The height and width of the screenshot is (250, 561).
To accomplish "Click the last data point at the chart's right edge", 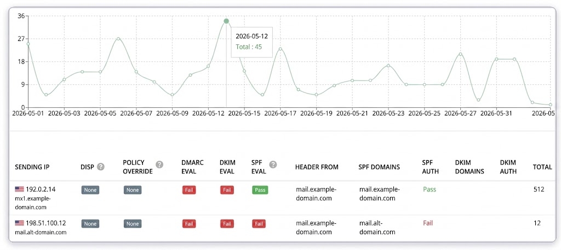I will 550,104.
